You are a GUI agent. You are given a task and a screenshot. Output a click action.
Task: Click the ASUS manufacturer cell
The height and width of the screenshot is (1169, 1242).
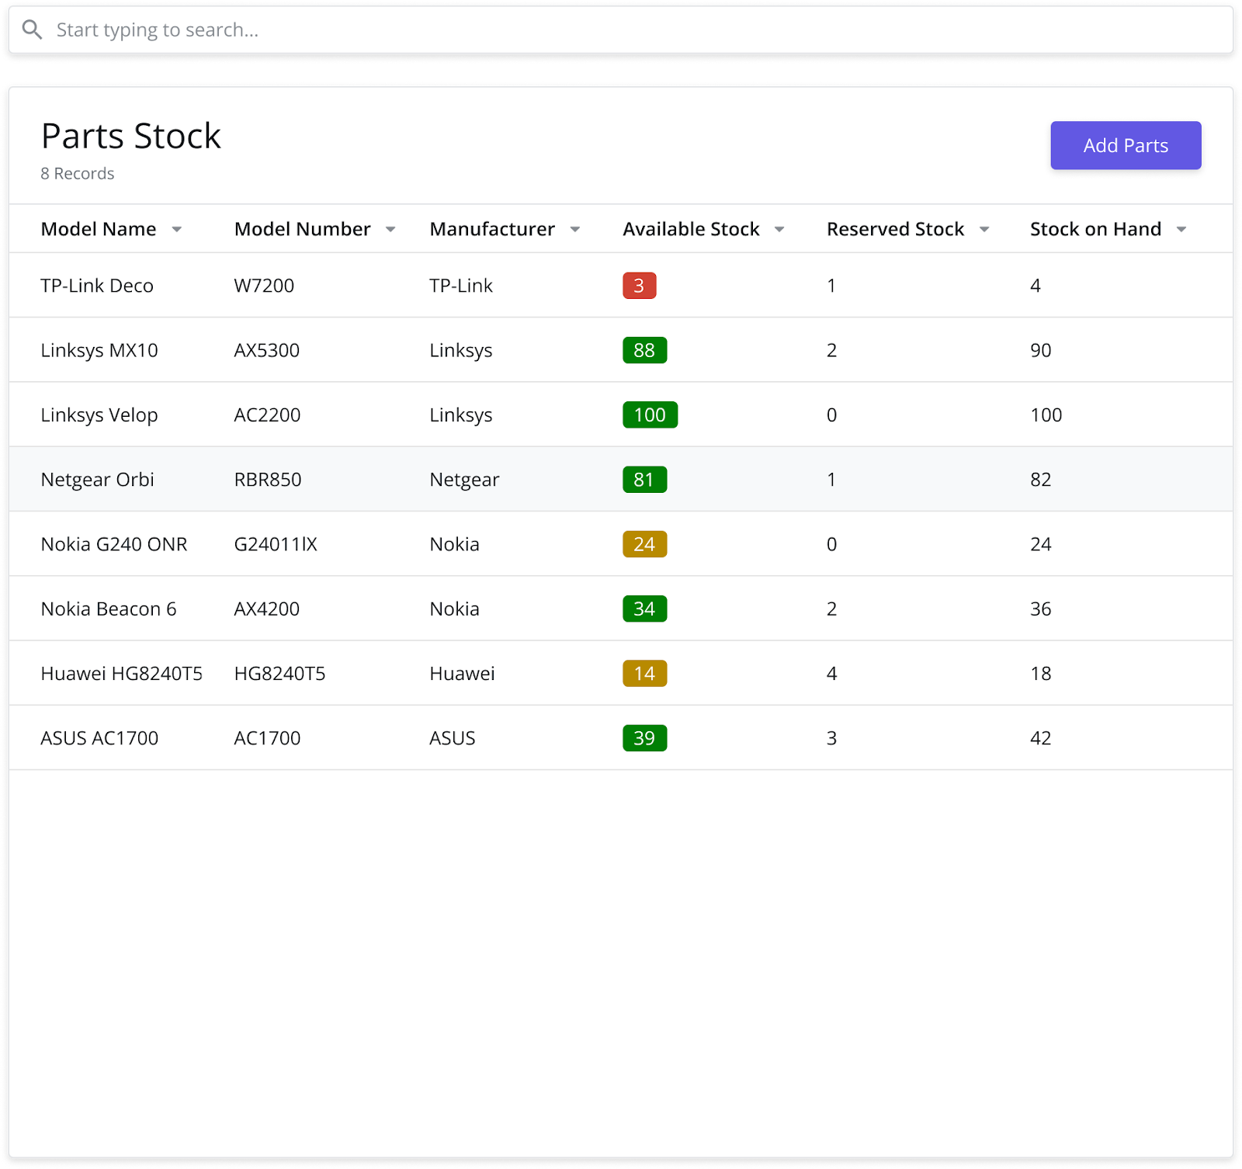coord(453,738)
